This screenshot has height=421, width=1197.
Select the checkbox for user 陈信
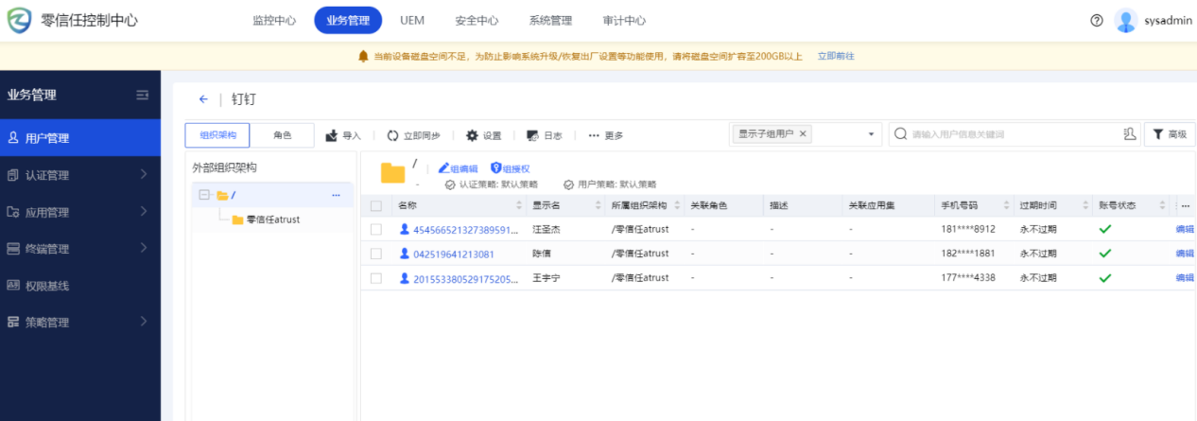pos(376,254)
